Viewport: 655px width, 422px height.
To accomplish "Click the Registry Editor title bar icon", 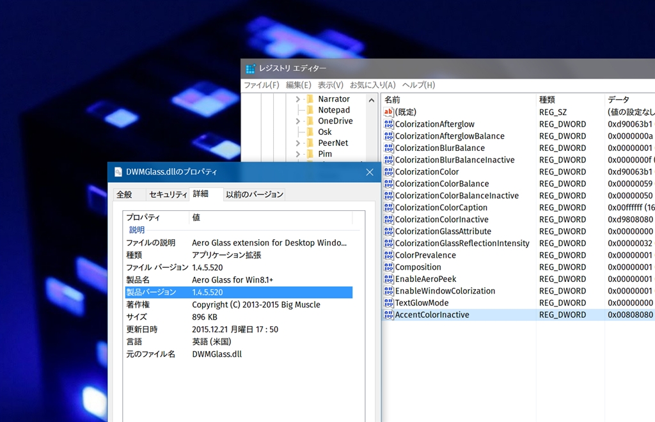I will 250,68.
